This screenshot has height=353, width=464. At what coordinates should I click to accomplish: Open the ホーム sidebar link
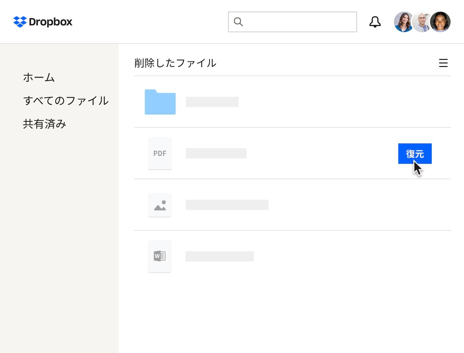(39, 77)
